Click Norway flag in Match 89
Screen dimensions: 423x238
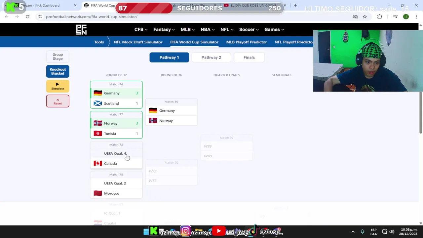tap(153, 121)
